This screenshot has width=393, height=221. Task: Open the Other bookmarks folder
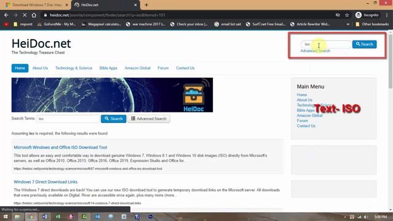tap(372, 25)
